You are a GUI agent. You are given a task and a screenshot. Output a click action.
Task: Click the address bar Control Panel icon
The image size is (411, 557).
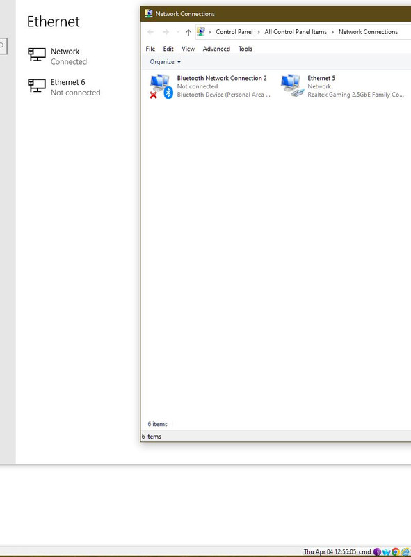201,31
